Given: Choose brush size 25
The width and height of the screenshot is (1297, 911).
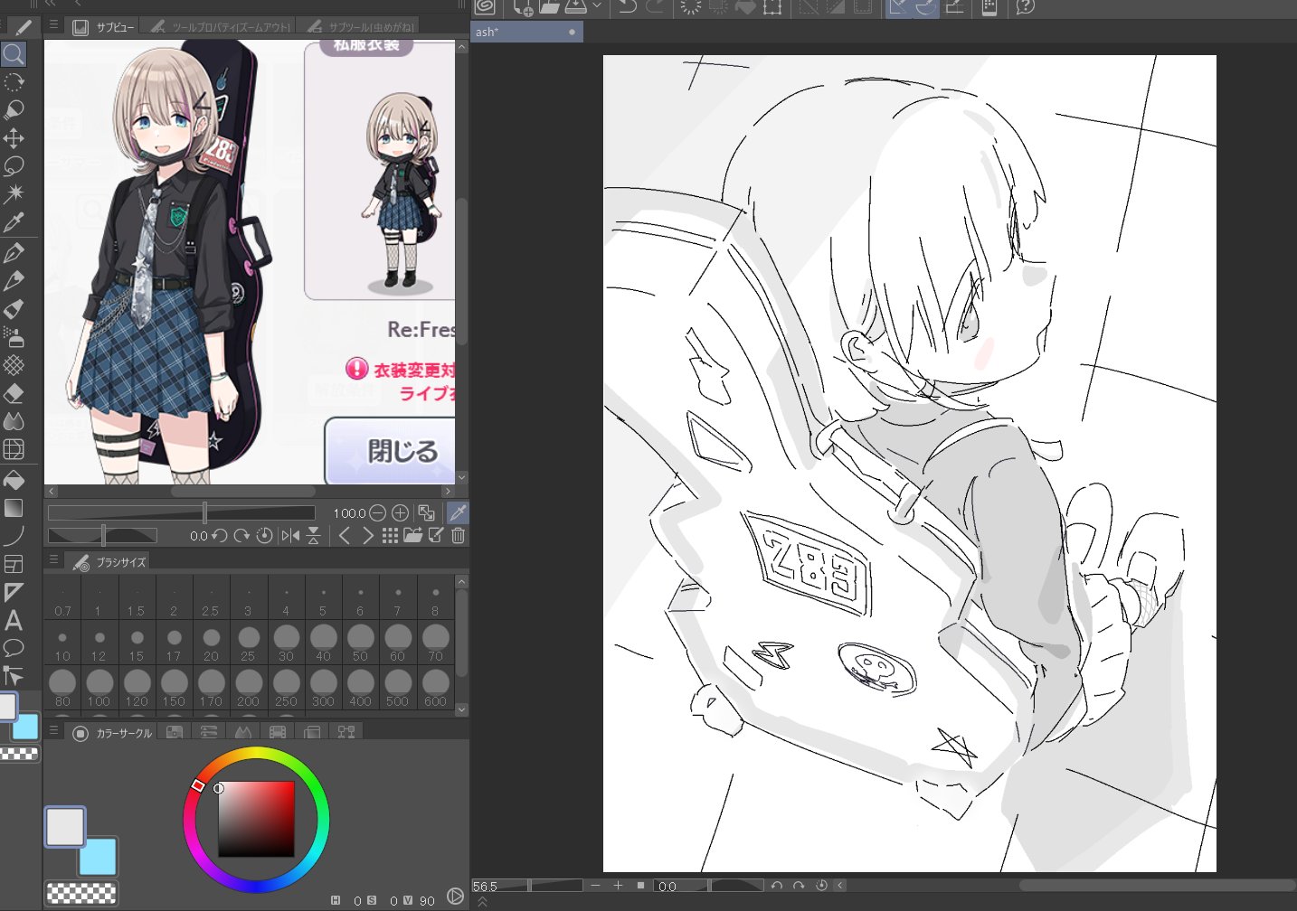Looking at the screenshot, I should (248, 643).
